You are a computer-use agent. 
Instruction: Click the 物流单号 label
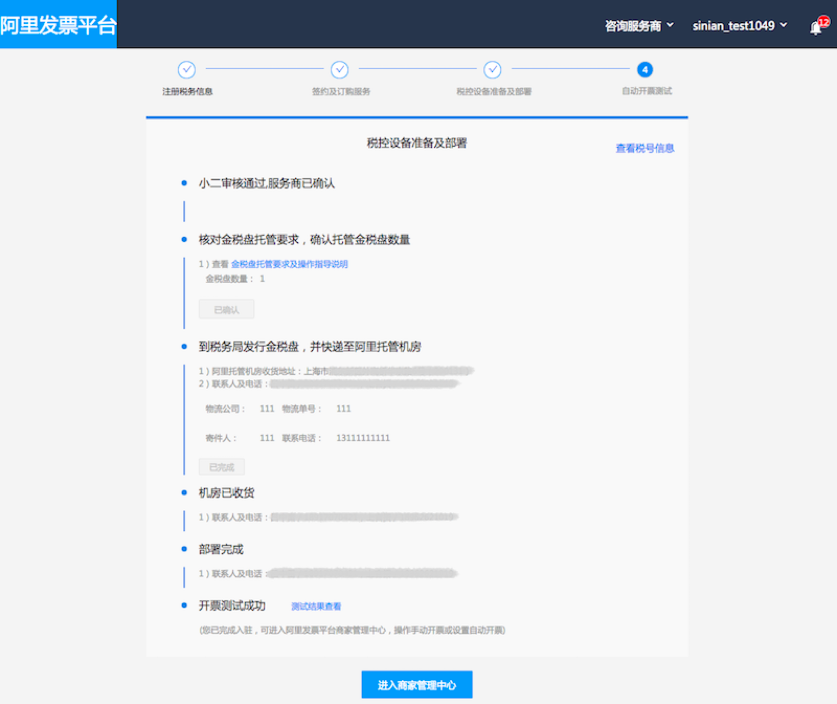[302, 409]
